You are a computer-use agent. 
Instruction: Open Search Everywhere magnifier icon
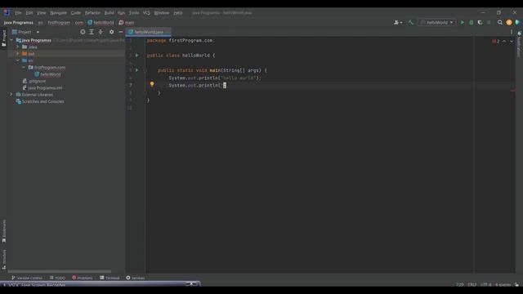click(499, 22)
